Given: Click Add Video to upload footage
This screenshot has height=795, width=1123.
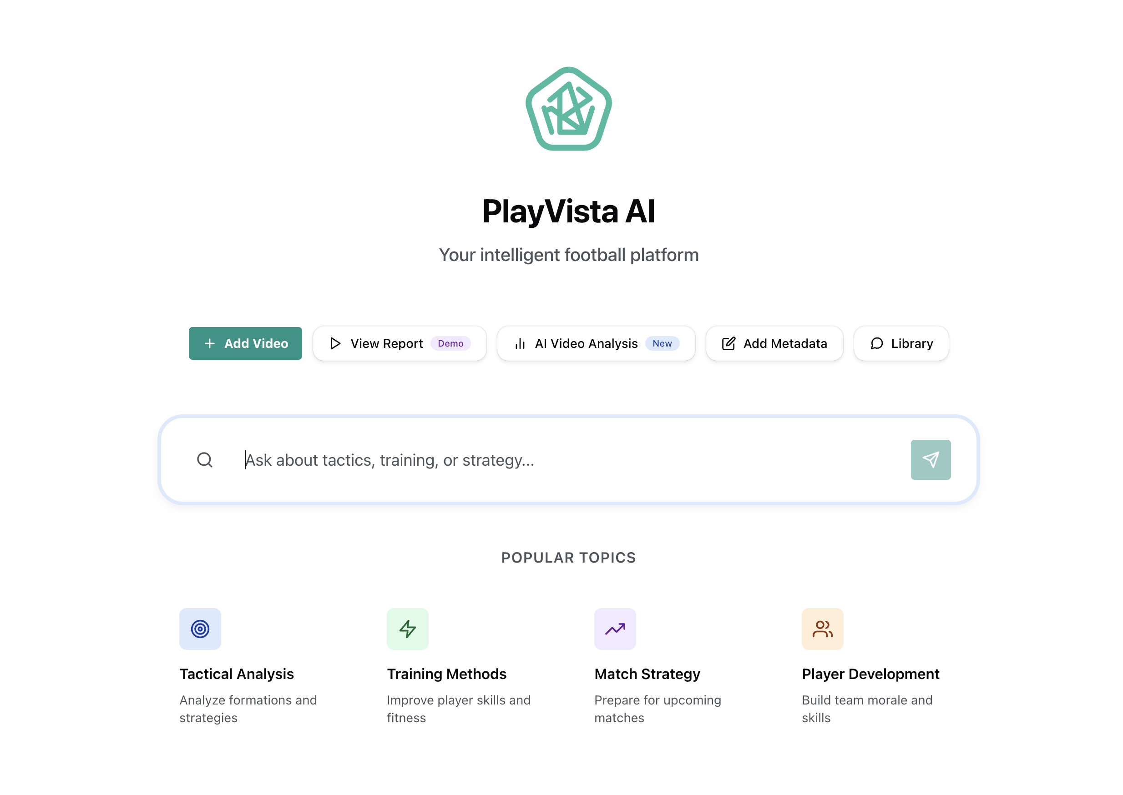Looking at the screenshot, I should [x=245, y=343].
